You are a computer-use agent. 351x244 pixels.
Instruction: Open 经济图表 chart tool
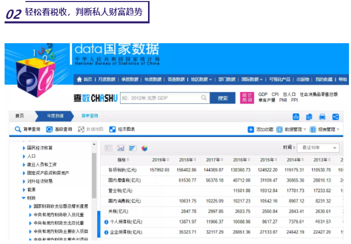[x=122, y=129]
